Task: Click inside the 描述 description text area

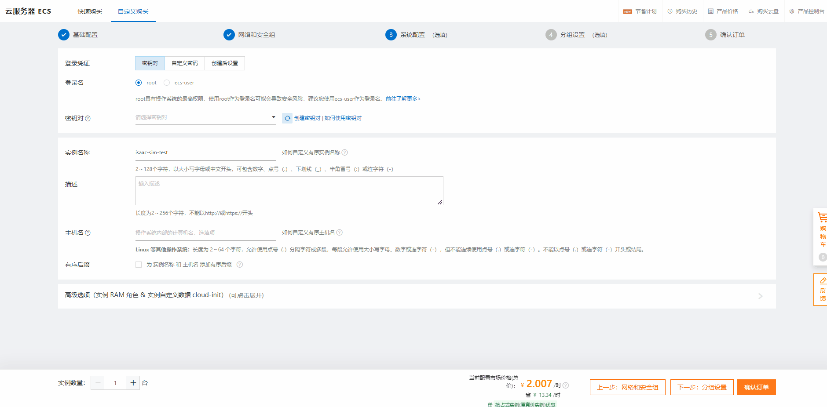Action: (289, 190)
